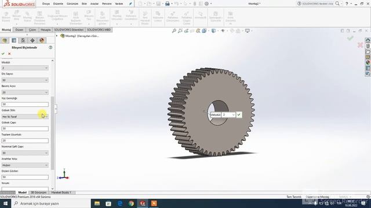Open the Düzenle menu
The height and width of the screenshot is (208, 371).
point(58,4)
